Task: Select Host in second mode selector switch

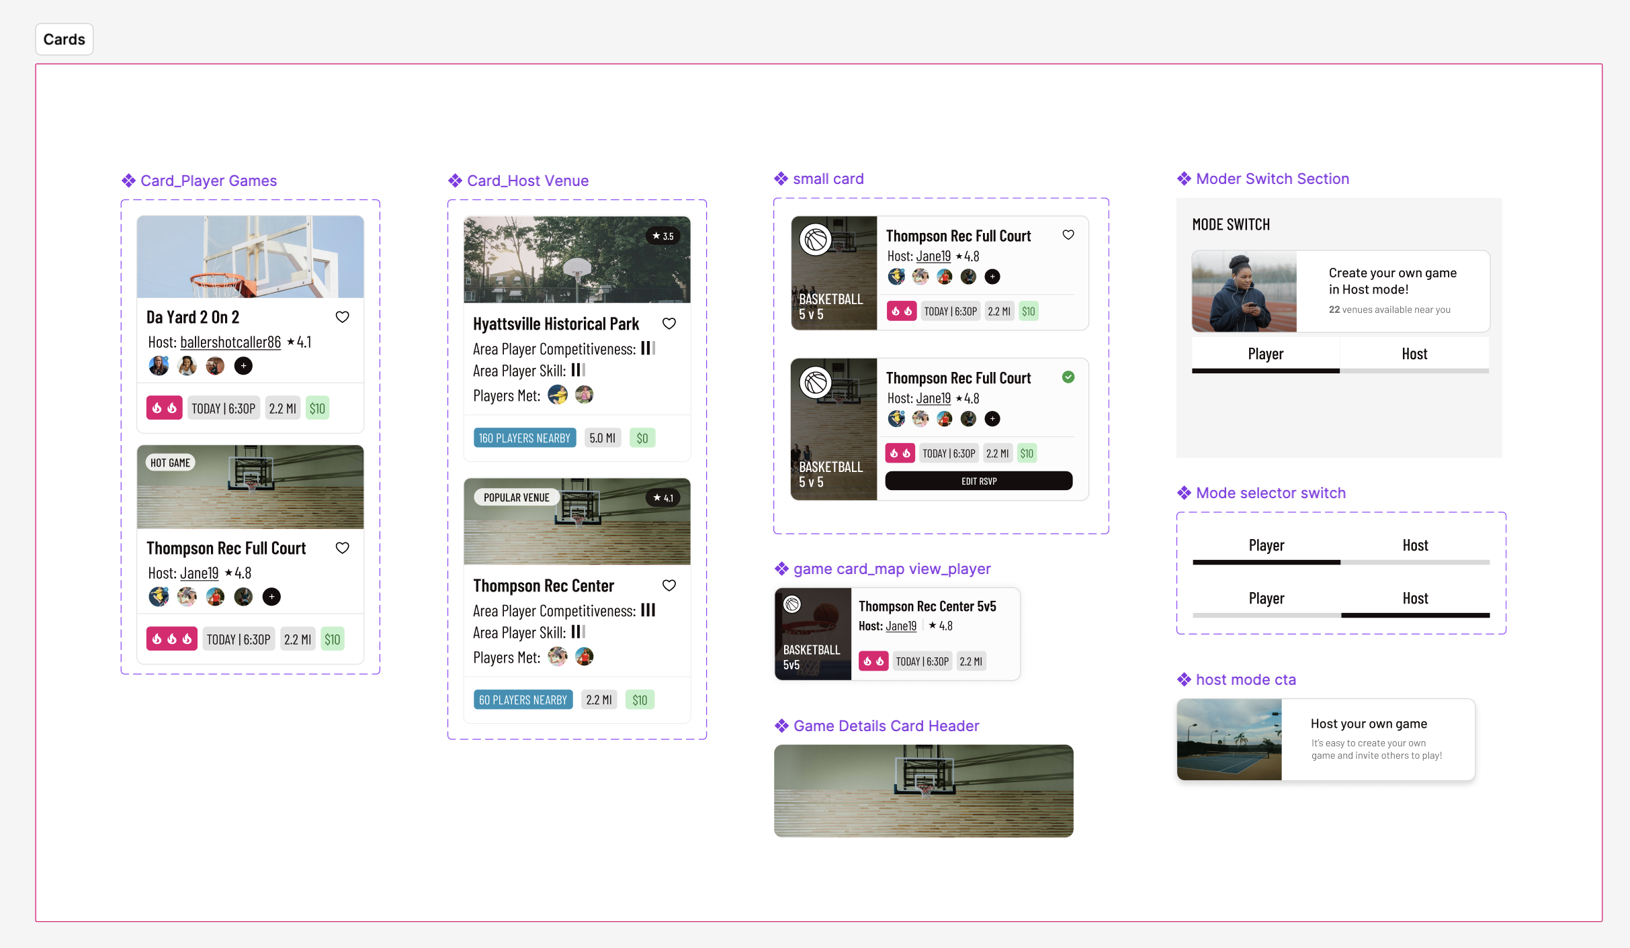Action: (x=1414, y=598)
